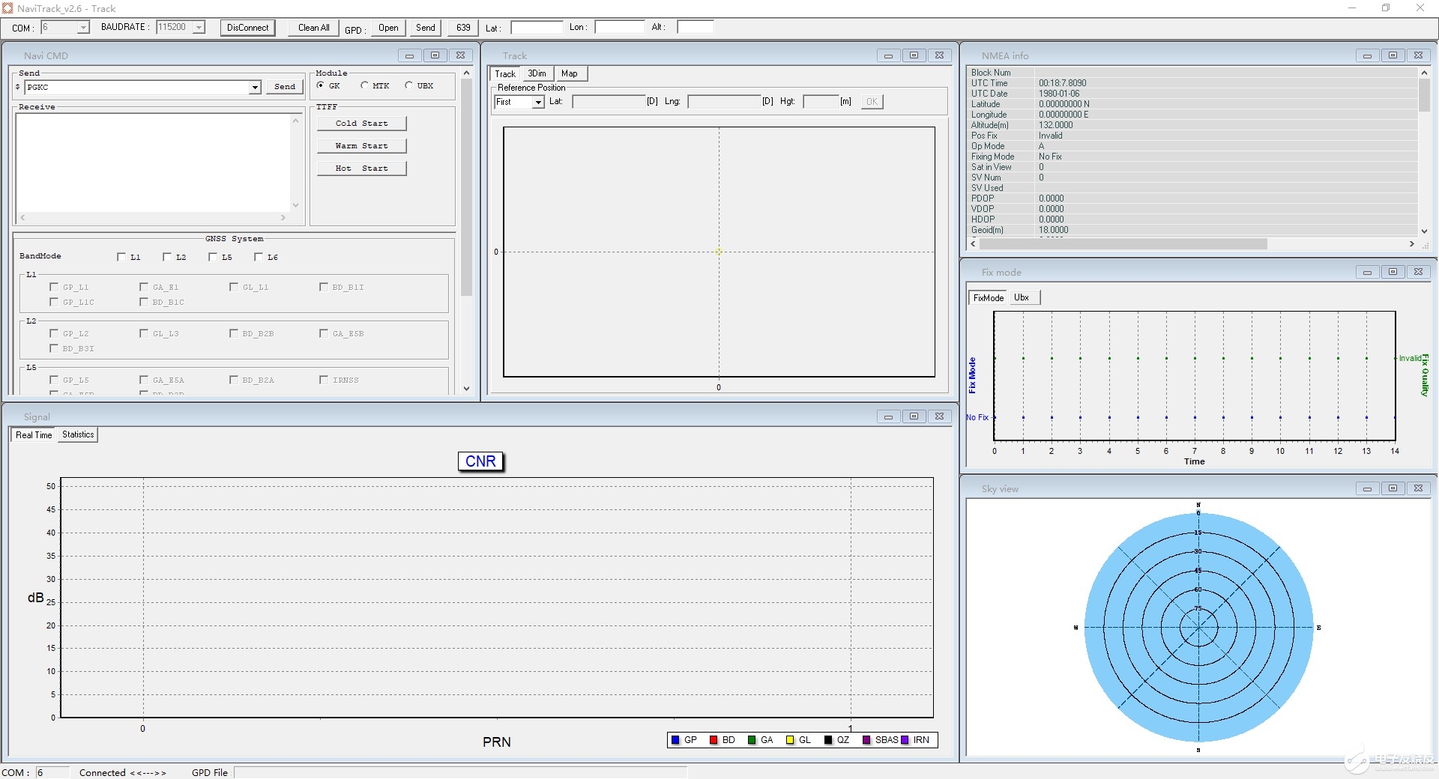The image size is (1439, 779).
Task: Click the GP blue legend swatch
Action: 675,740
